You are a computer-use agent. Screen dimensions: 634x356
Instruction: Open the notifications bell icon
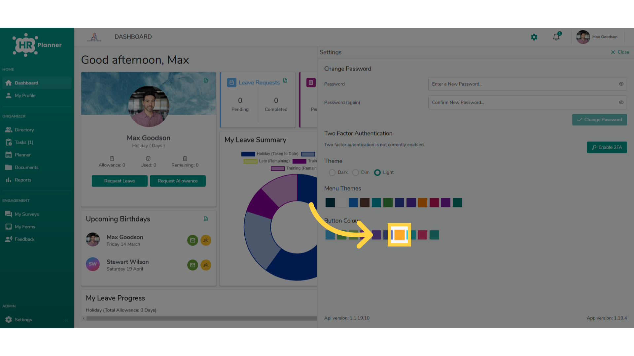(556, 37)
